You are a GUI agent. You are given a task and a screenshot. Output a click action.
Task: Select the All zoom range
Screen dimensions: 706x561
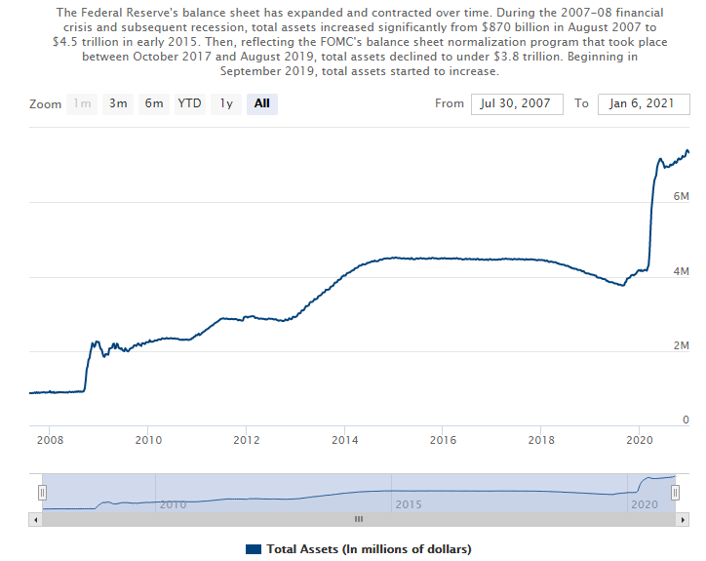pos(262,103)
